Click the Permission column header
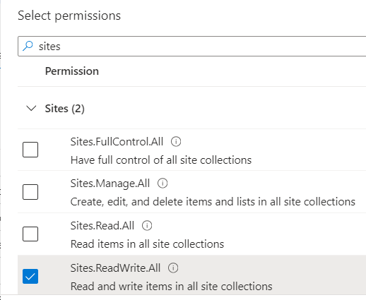The height and width of the screenshot is (300, 366). tap(72, 71)
